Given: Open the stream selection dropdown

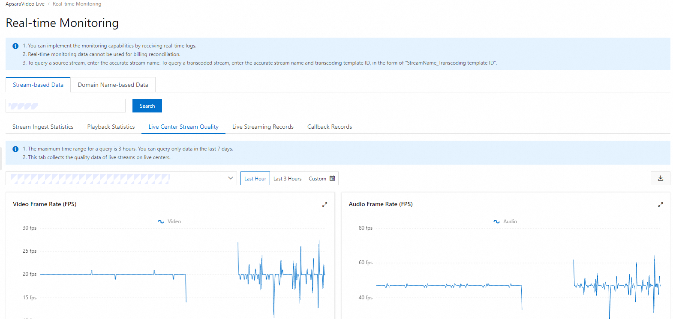Looking at the screenshot, I should (121, 178).
